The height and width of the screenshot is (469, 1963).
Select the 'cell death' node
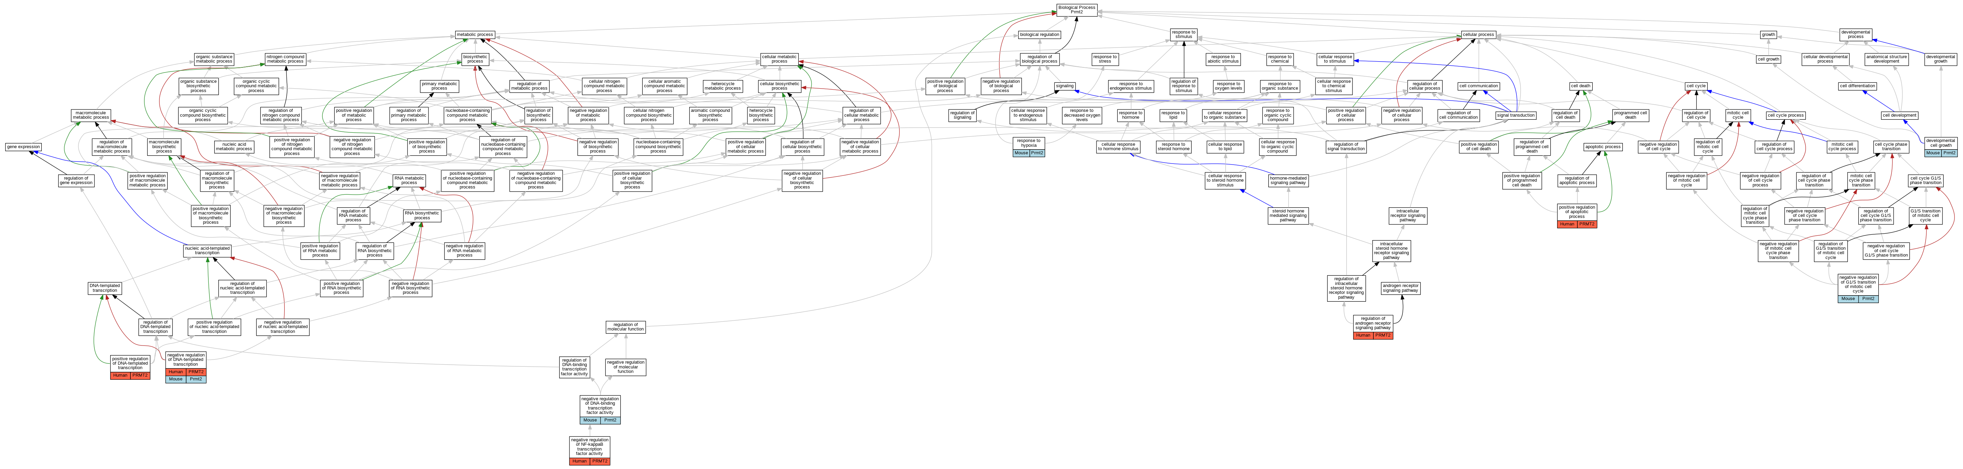pyautogui.click(x=1580, y=86)
